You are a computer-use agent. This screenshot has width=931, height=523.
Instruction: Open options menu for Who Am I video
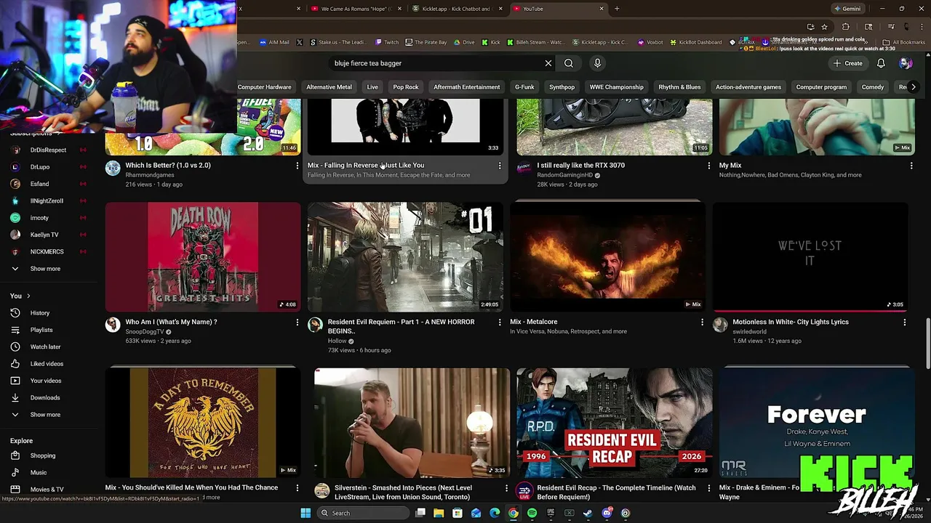pos(297,322)
